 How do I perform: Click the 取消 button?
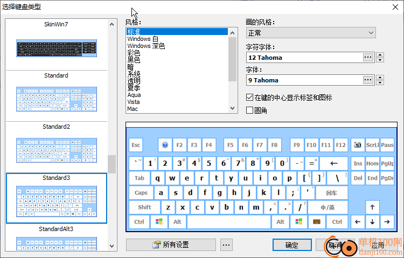(335, 245)
